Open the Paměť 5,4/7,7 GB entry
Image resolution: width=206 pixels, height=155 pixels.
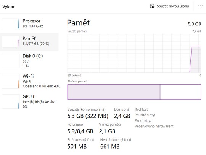(29, 42)
